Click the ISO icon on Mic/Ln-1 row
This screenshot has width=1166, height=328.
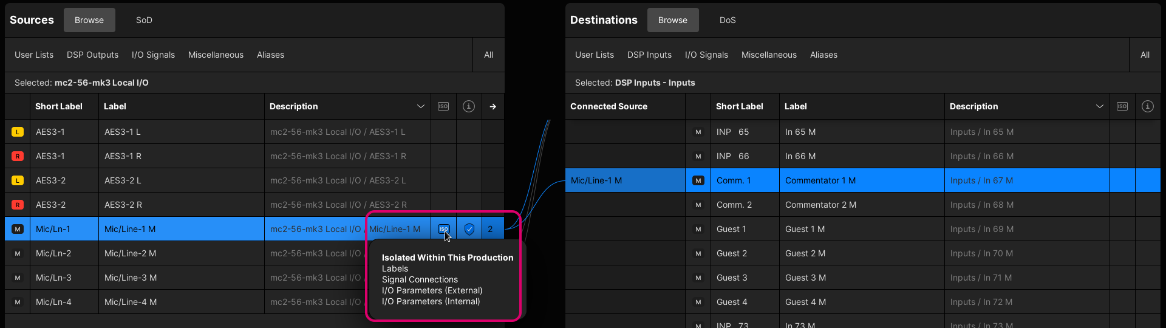click(x=443, y=229)
